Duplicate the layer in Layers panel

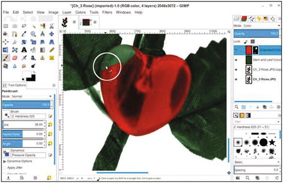point(265,107)
